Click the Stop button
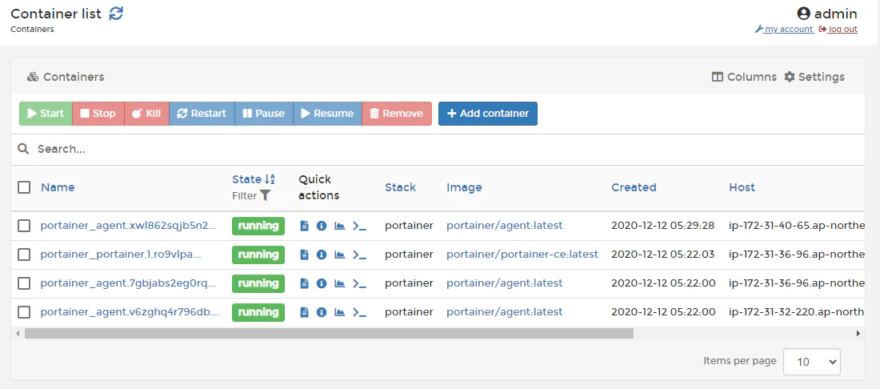 [98, 114]
